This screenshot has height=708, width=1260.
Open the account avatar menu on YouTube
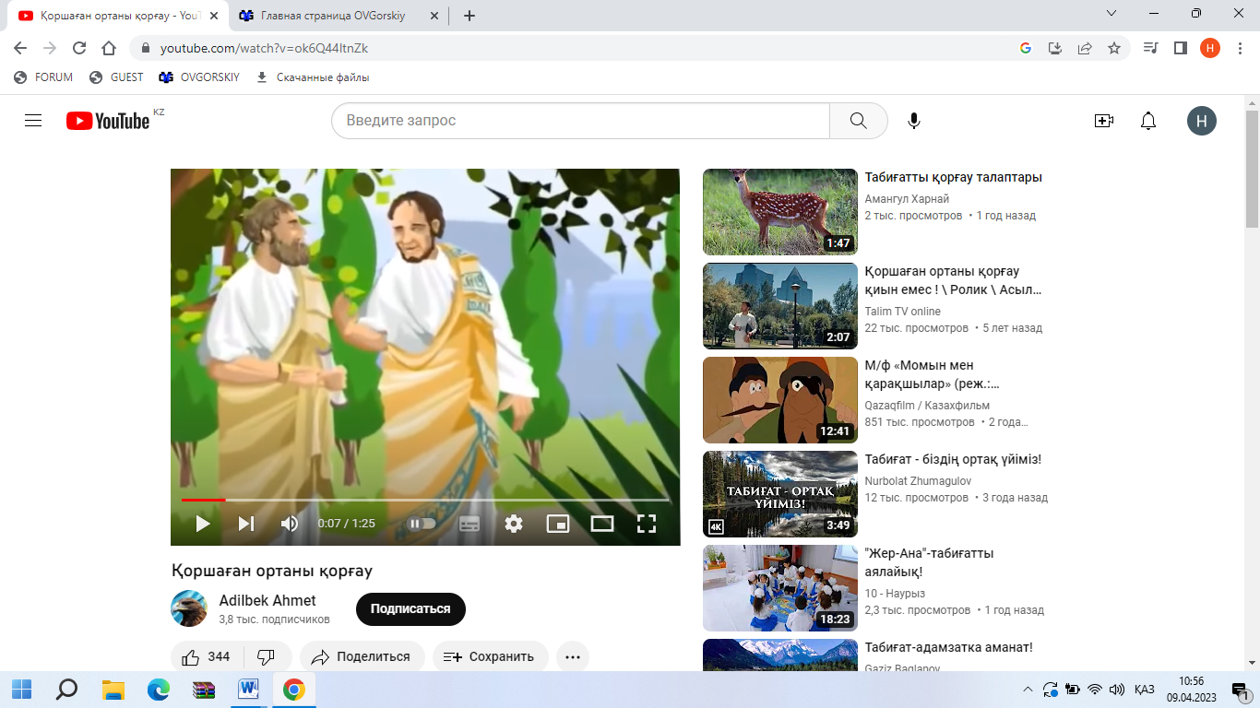click(x=1202, y=121)
